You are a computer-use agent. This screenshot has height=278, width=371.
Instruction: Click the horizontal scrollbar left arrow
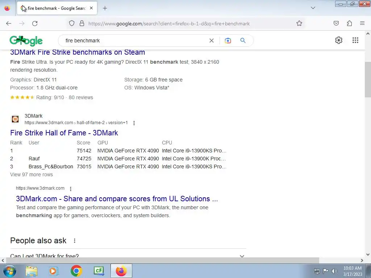3,261
